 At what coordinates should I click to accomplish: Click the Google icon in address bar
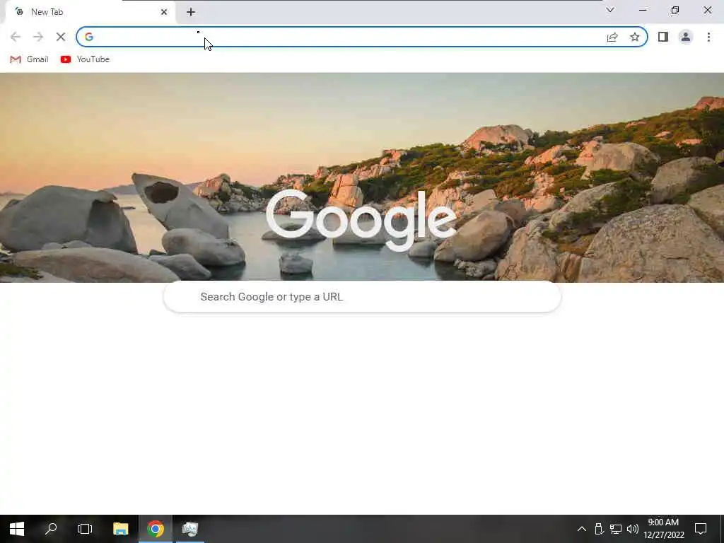pos(89,37)
